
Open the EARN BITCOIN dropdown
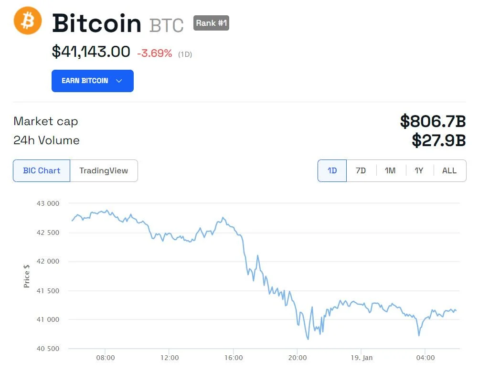click(92, 81)
